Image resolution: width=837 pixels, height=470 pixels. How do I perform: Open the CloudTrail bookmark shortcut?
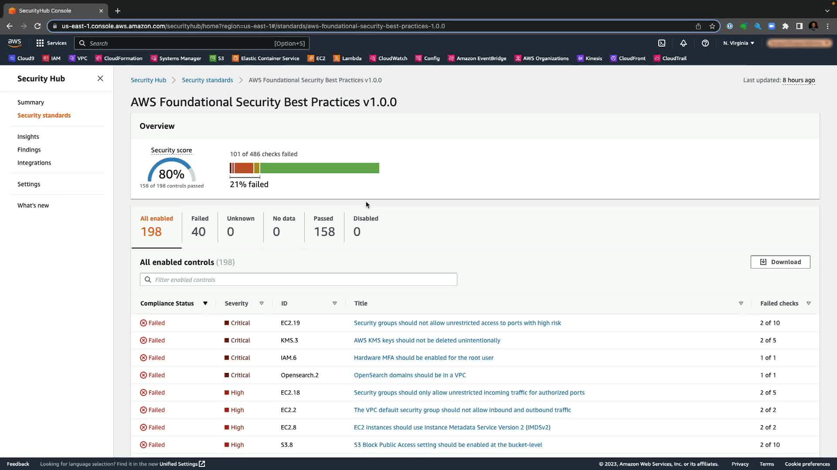(670, 58)
